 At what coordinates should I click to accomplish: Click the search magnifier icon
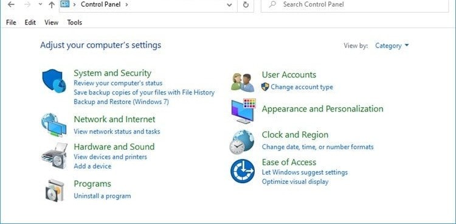pos(272,4)
